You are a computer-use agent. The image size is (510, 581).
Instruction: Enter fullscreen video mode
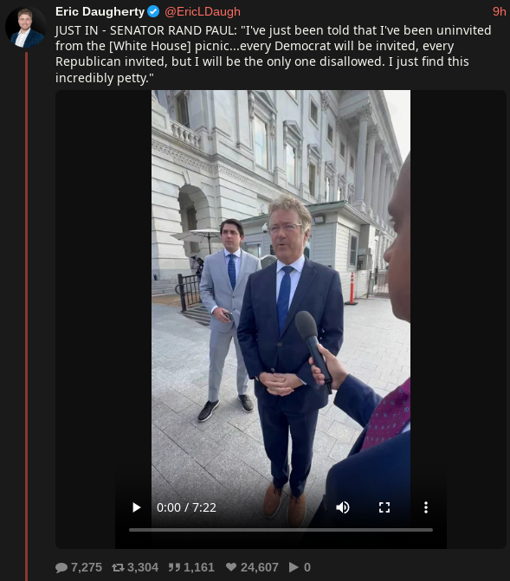pyautogui.click(x=384, y=507)
